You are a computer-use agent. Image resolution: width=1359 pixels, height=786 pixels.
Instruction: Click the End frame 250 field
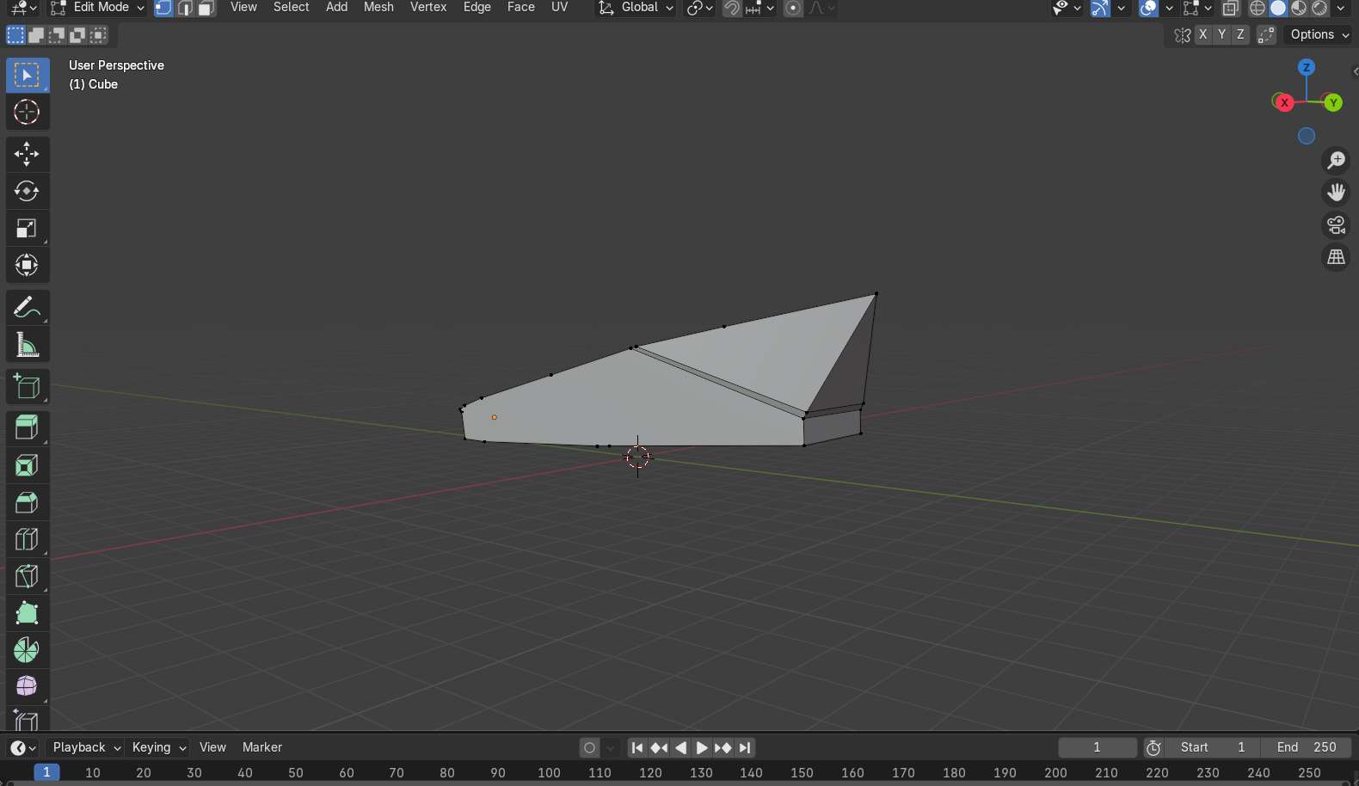tap(1306, 747)
